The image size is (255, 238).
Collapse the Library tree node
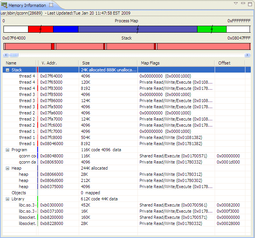click(7, 199)
